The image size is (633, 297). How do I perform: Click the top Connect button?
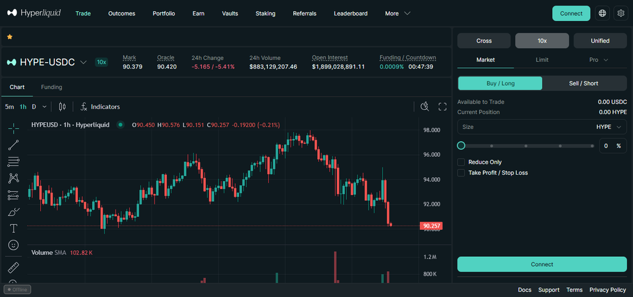click(571, 14)
